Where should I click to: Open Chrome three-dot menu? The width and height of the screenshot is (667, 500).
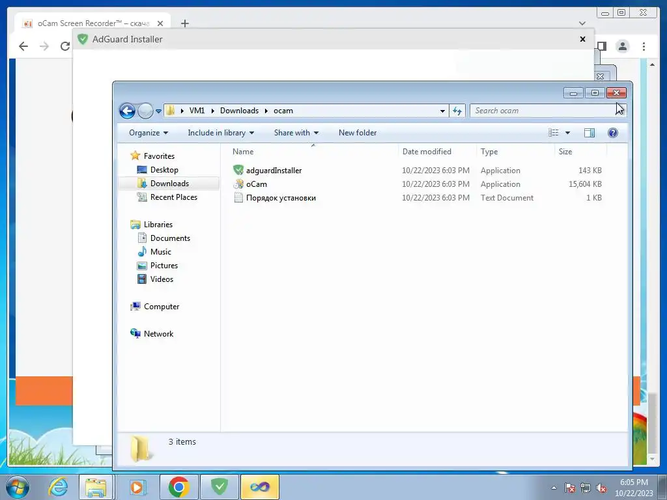click(644, 46)
